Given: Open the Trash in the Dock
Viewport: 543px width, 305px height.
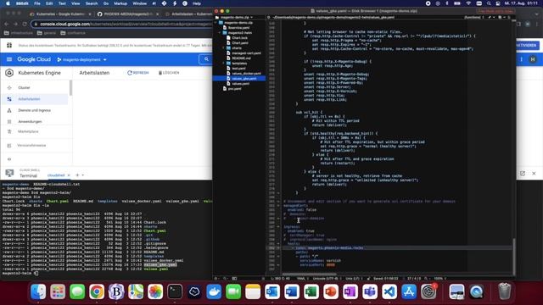Looking at the screenshot, I should coord(504,291).
